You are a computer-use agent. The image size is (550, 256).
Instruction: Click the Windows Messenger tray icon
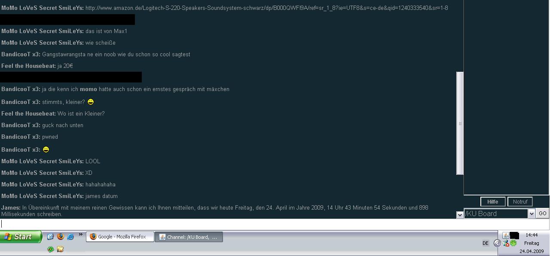[506, 244]
